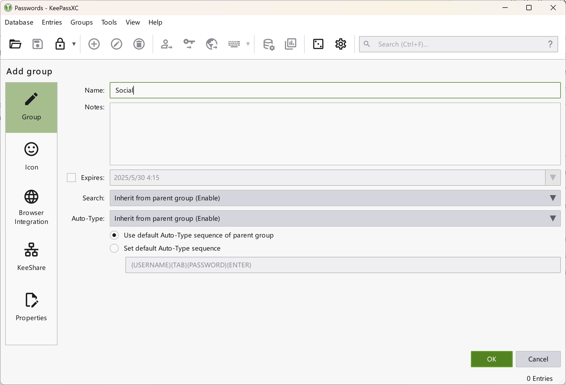Open the View menu
The image size is (566, 385).
point(133,22)
